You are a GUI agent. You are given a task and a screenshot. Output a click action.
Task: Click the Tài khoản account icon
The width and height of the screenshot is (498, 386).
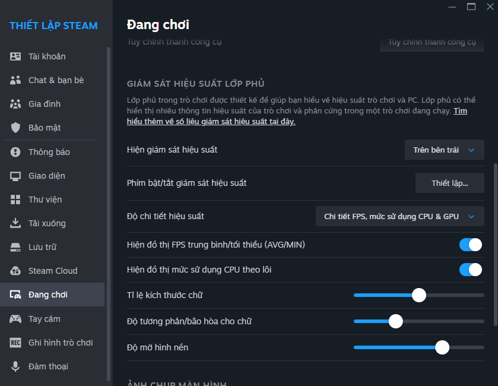[16, 56]
